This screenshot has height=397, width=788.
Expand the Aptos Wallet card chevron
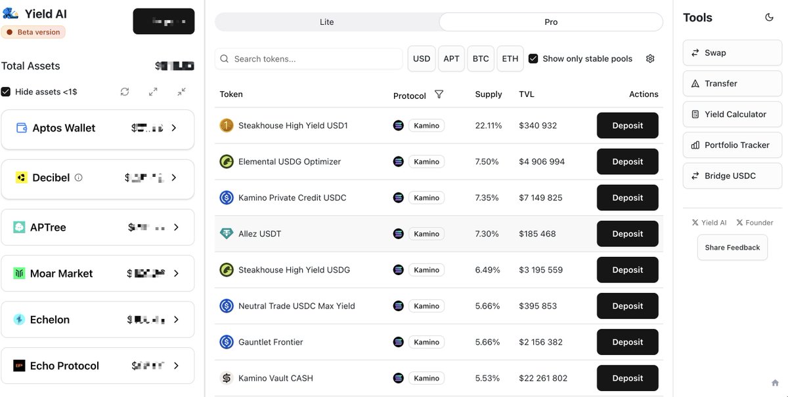coord(174,128)
